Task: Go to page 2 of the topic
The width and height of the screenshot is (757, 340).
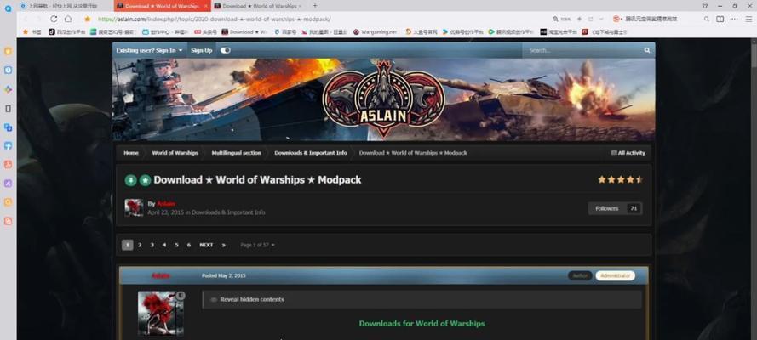Action: tap(140, 245)
